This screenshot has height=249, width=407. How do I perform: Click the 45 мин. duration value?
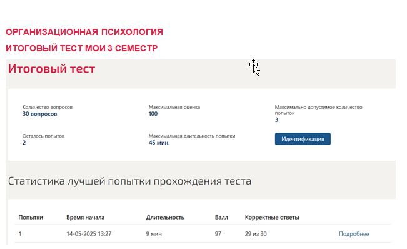(x=159, y=143)
